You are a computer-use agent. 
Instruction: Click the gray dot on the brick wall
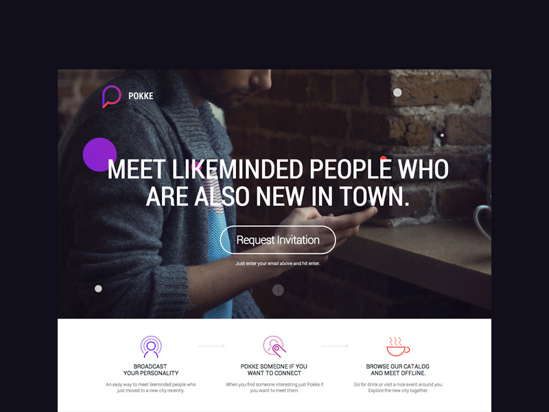[397, 93]
